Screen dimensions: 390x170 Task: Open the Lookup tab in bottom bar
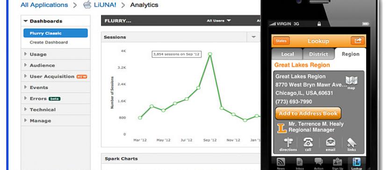357,163
